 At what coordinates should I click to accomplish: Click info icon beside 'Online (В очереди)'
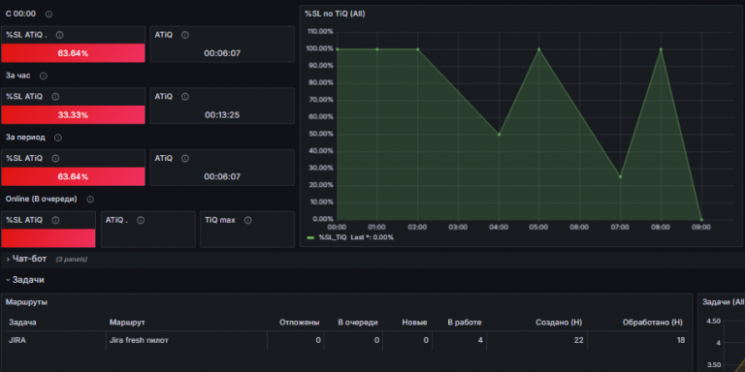coord(90,200)
